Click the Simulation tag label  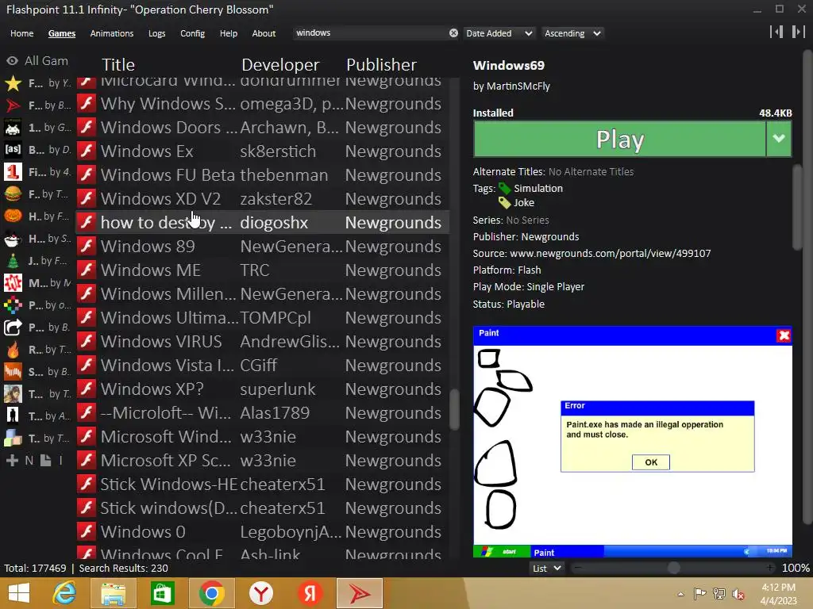(538, 188)
